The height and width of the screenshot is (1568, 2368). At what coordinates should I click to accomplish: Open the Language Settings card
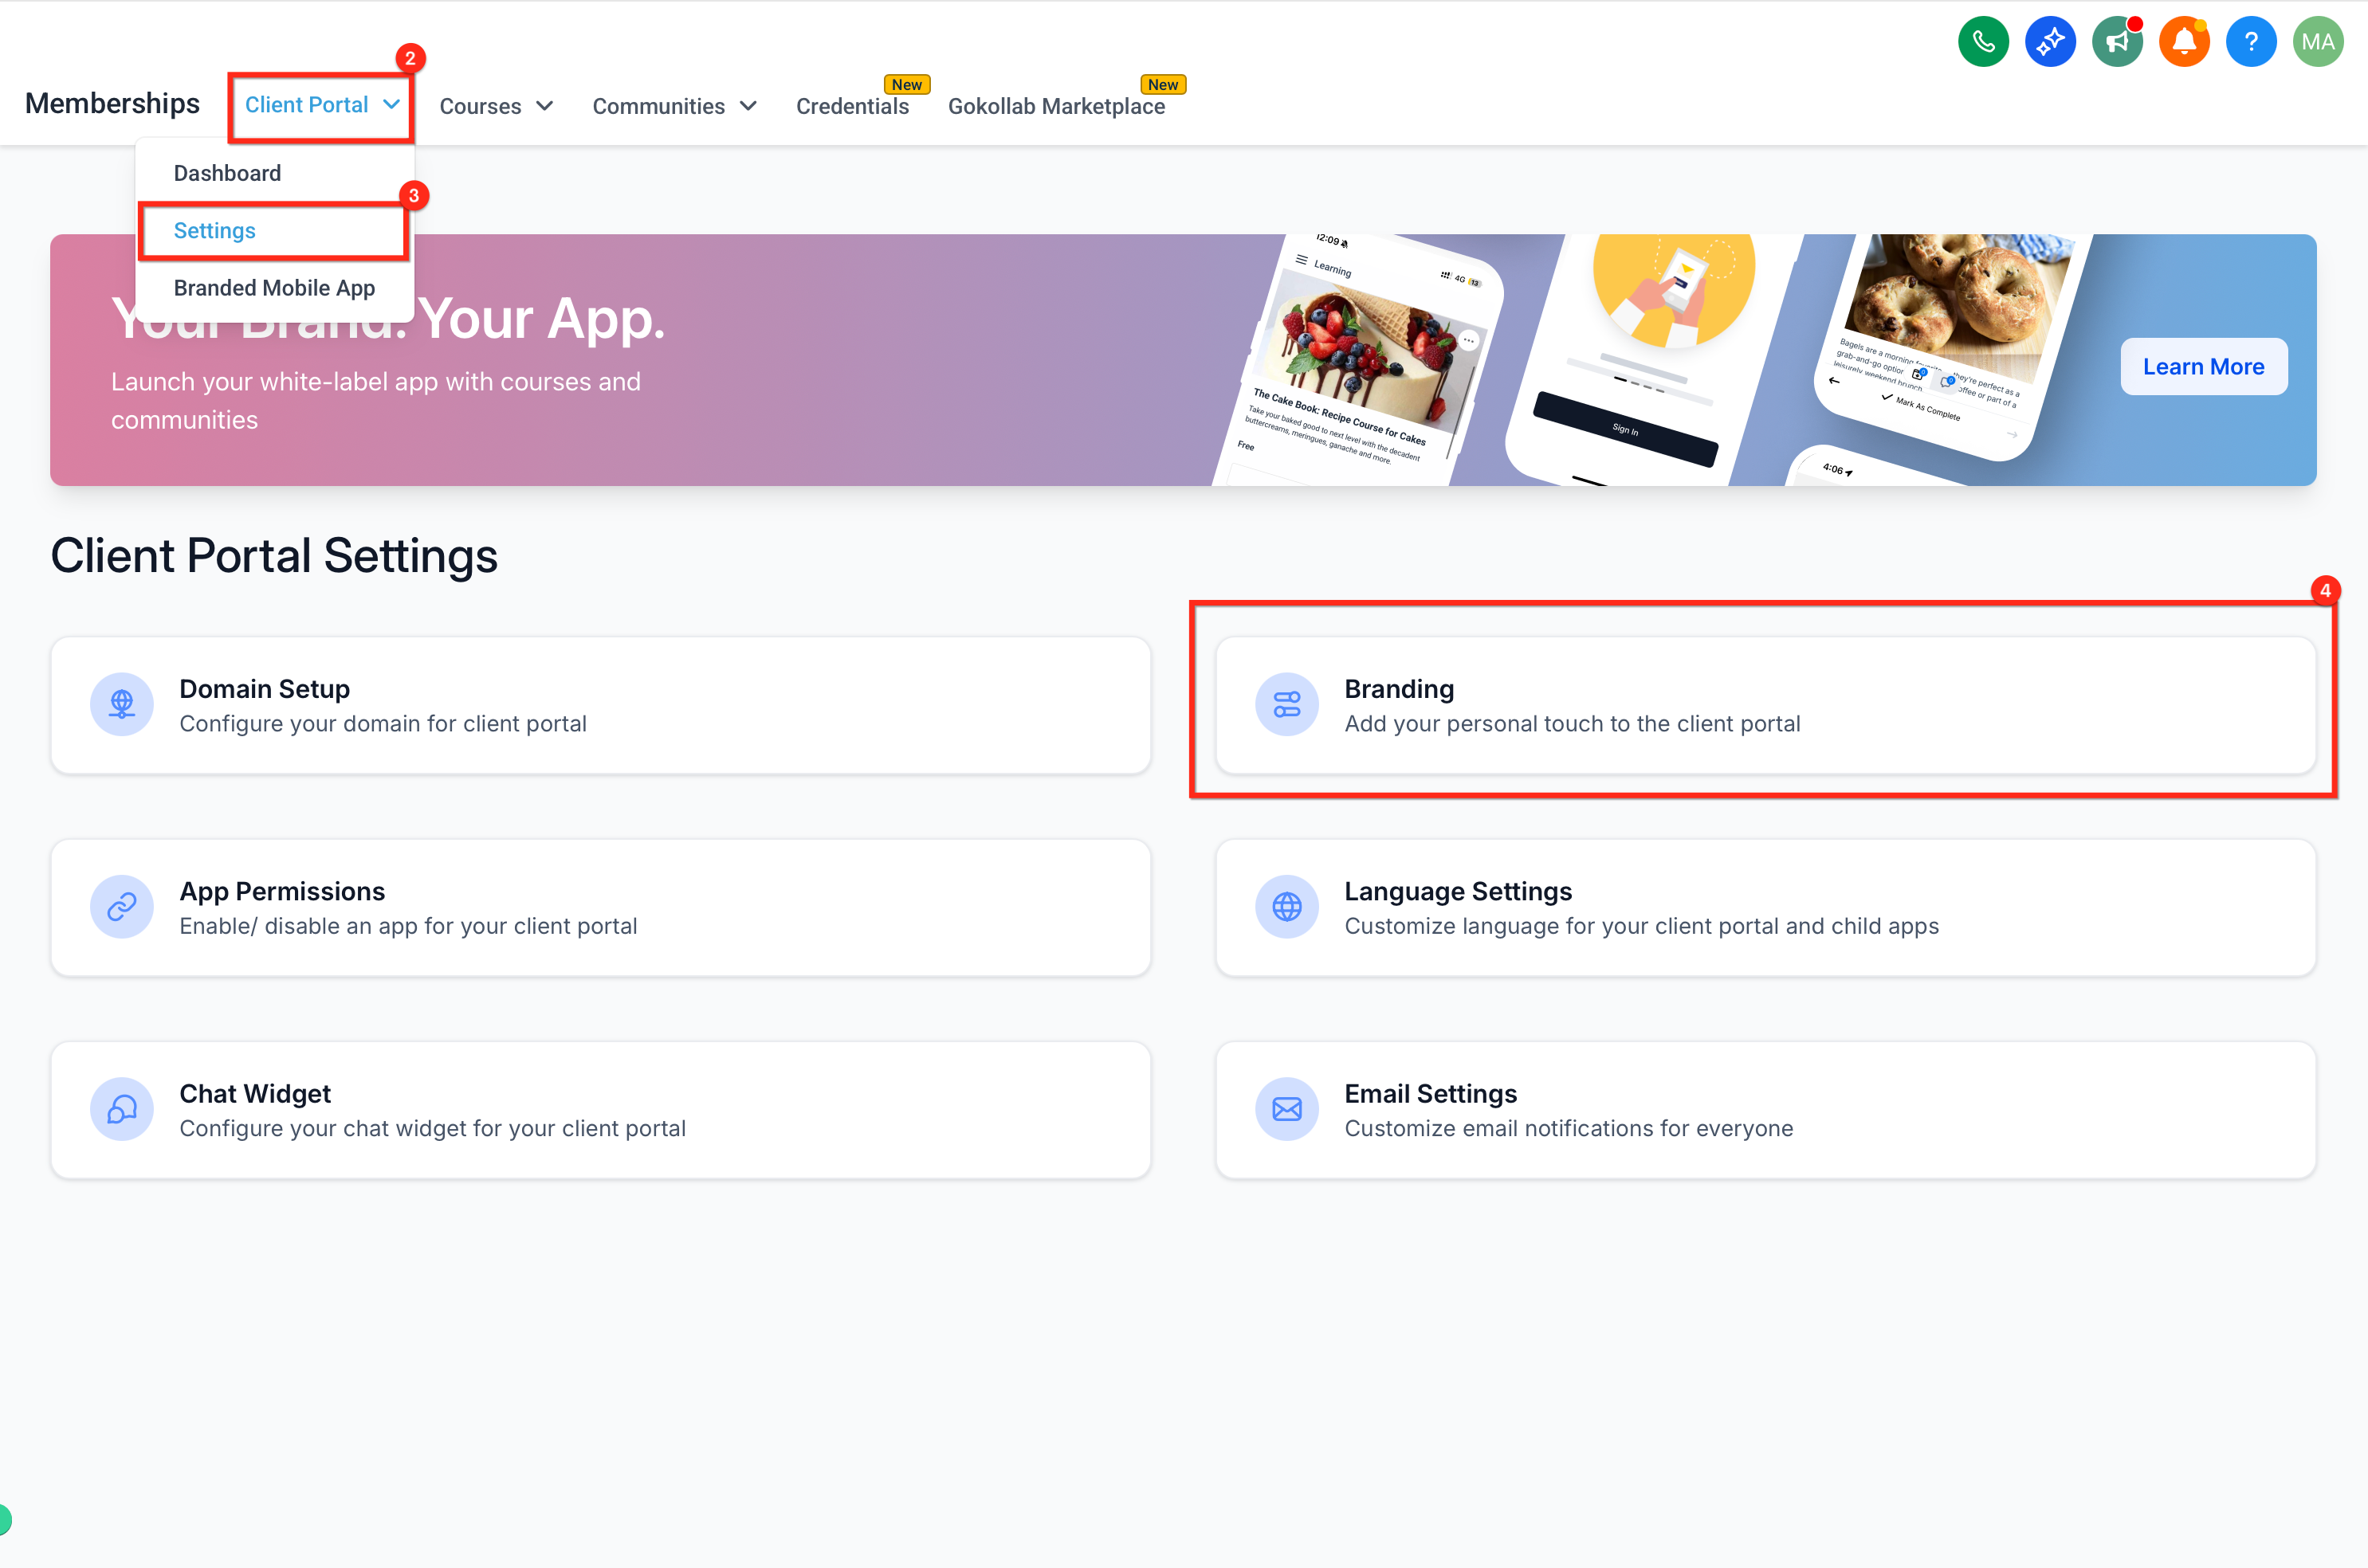pyautogui.click(x=1765, y=907)
